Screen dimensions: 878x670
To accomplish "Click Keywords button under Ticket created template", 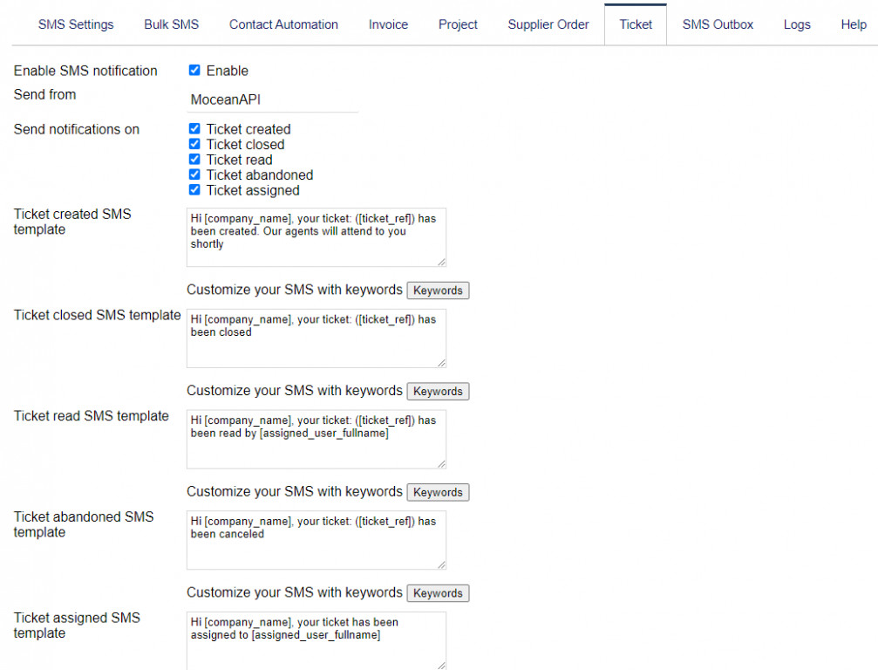I will [x=438, y=291].
